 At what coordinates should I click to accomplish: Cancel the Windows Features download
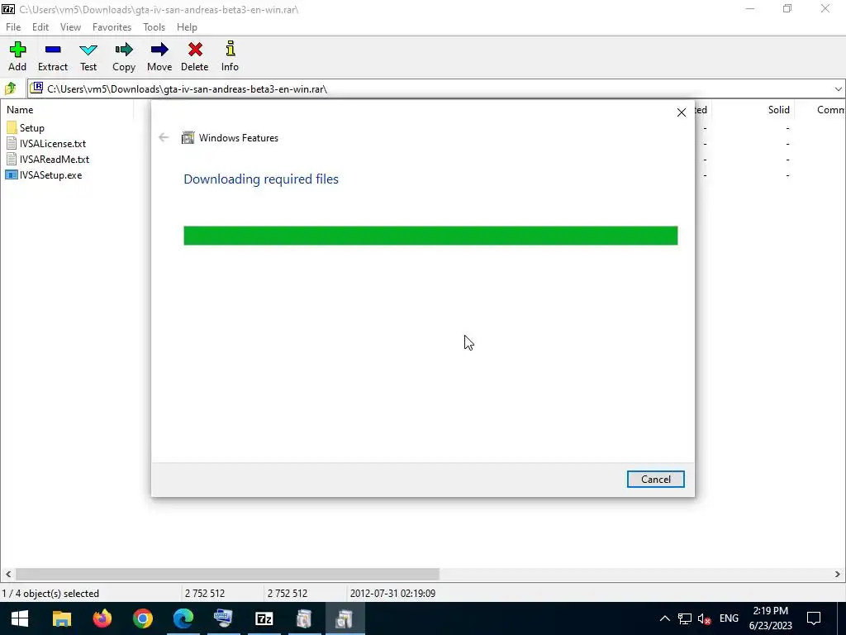click(x=655, y=480)
